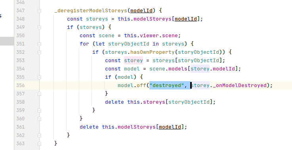Click the fold end marker at line 357

tap(39, 94)
